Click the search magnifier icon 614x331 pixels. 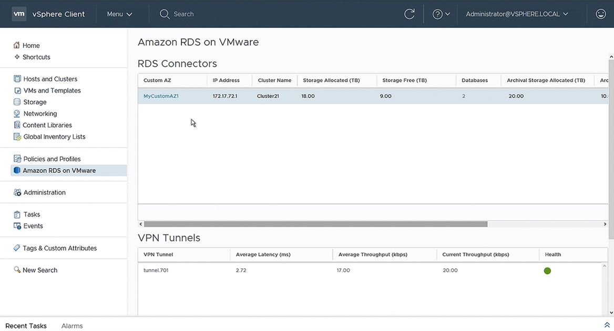[x=165, y=14]
